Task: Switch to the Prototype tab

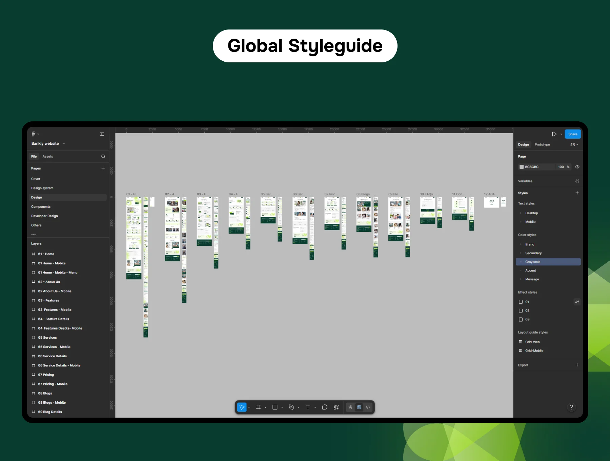Action: click(542, 144)
